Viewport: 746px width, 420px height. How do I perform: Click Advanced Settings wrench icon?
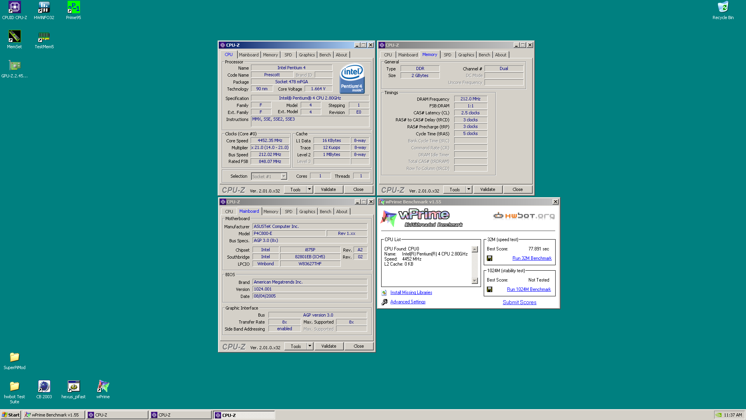click(384, 302)
